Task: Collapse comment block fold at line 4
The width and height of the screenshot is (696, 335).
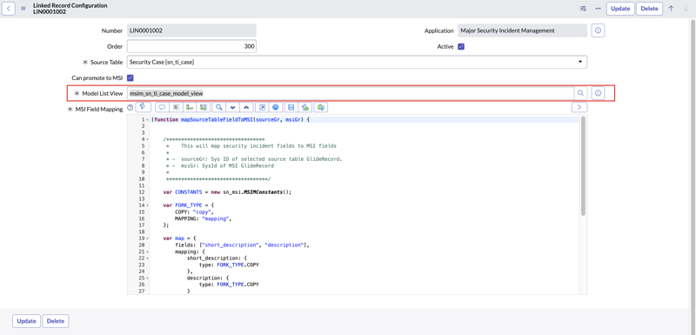Action: [x=147, y=139]
